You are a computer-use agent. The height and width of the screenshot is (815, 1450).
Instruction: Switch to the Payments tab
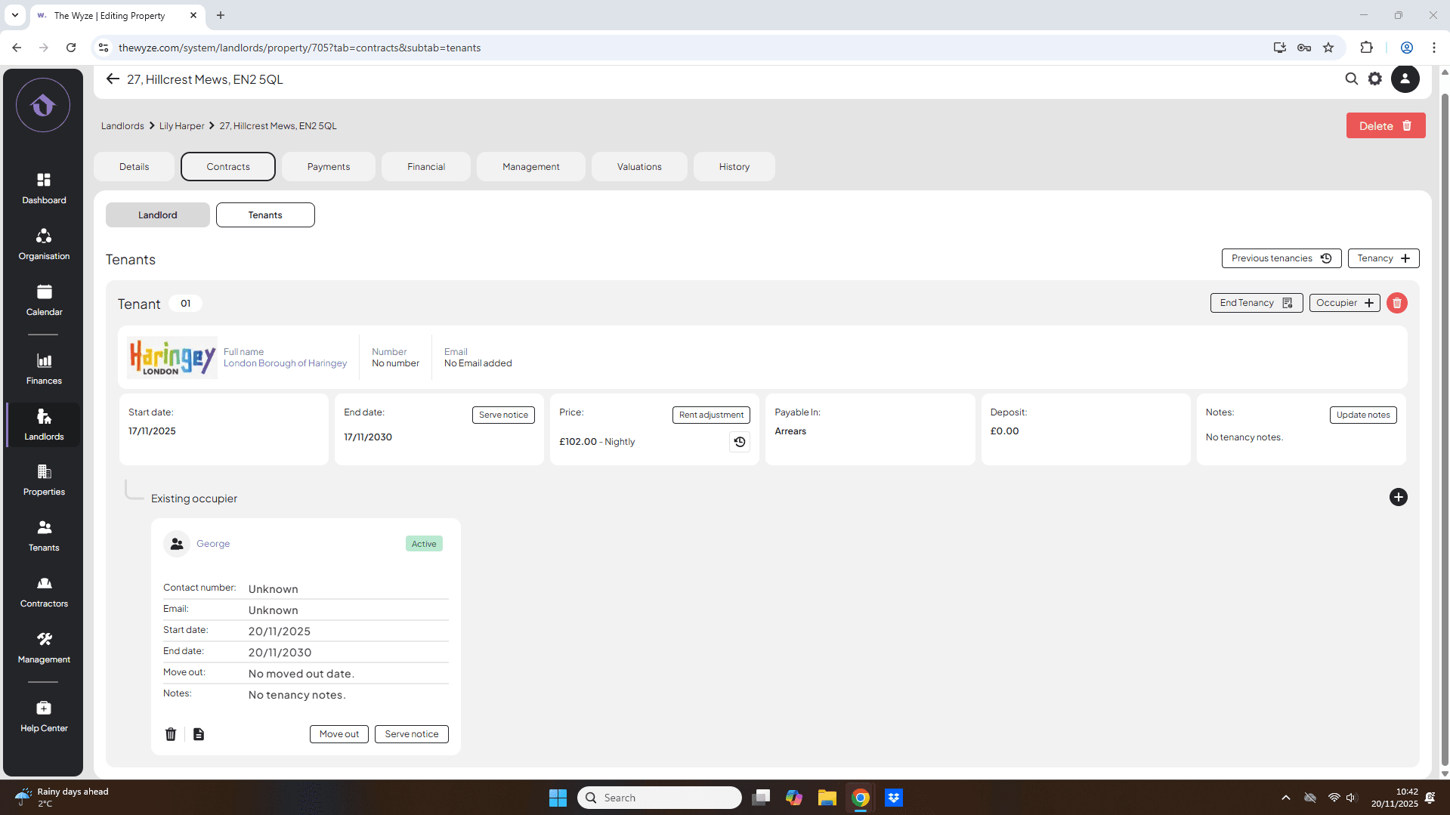[328, 167]
